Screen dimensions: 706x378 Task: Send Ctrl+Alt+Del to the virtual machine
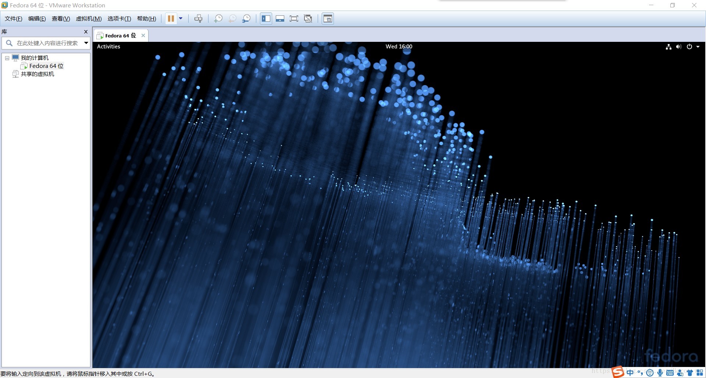click(198, 18)
